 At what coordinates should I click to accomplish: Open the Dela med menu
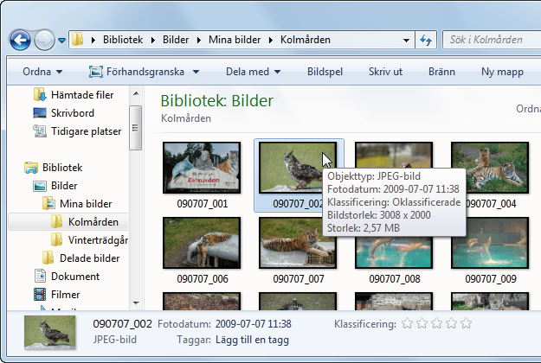click(x=253, y=72)
